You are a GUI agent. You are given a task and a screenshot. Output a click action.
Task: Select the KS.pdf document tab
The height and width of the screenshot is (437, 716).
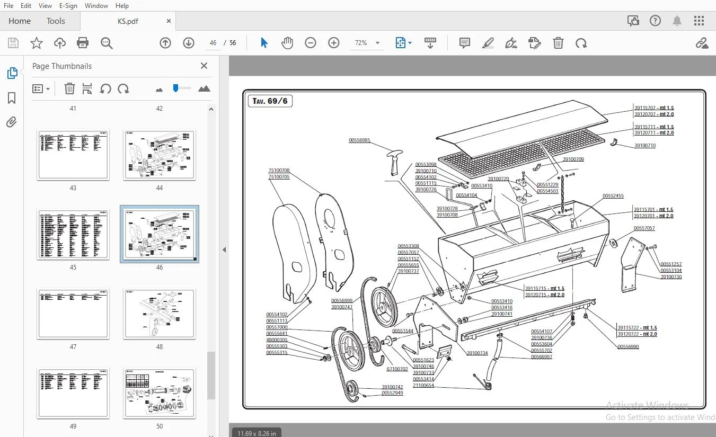(128, 21)
